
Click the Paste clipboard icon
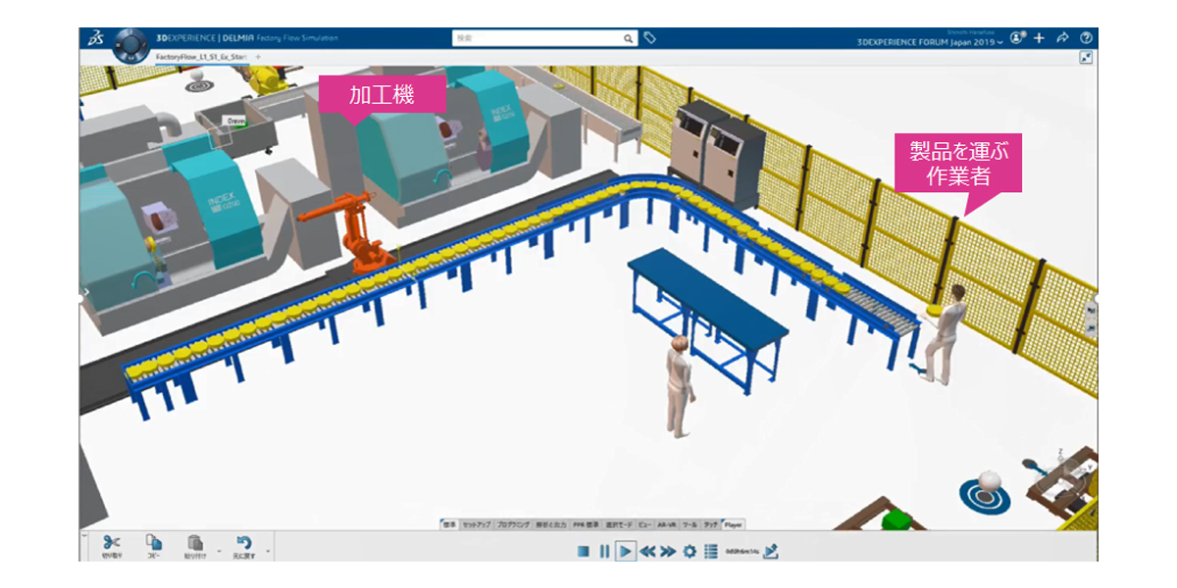(x=195, y=543)
